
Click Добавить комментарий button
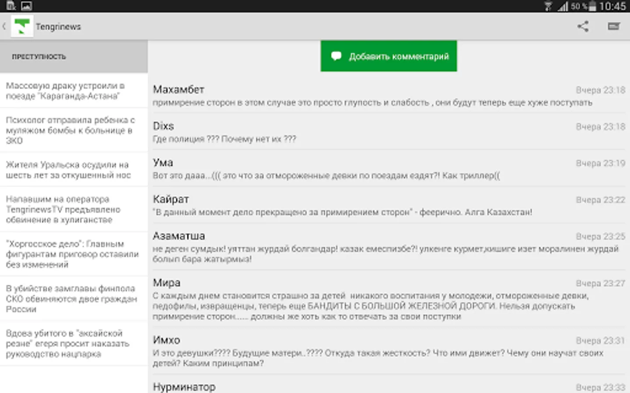(x=388, y=56)
